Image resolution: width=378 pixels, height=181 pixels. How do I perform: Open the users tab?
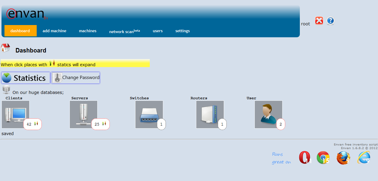pyautogui.click(x=158, y=31)
